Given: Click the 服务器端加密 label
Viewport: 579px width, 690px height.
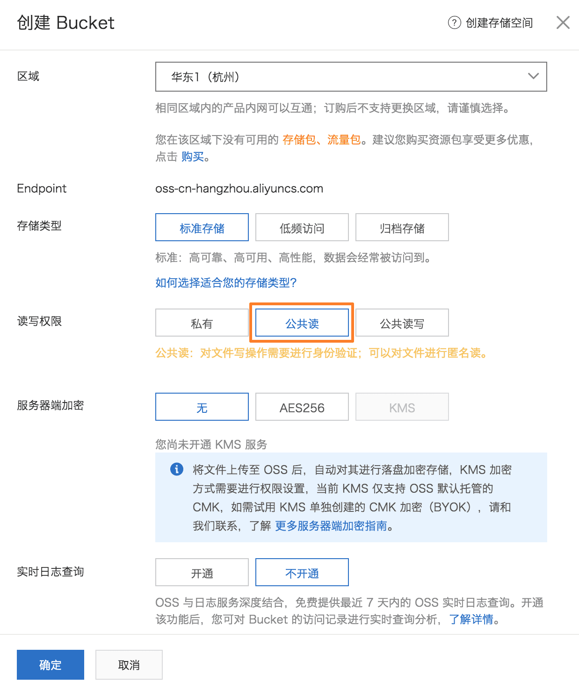Looking at the screenshot, I should tap(51, 405).
